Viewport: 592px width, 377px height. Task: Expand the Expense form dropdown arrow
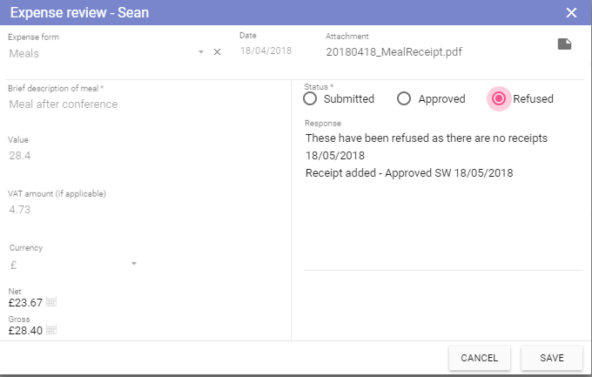pos(201,52)
